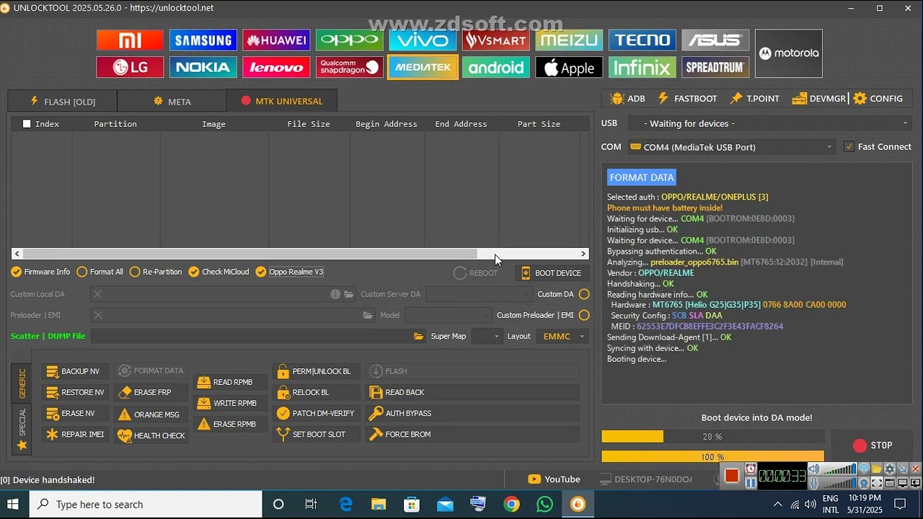The width and height of the screenshot is (923, 519).
Task: Select the MediaTek brand logo
Action: point(423,68)
